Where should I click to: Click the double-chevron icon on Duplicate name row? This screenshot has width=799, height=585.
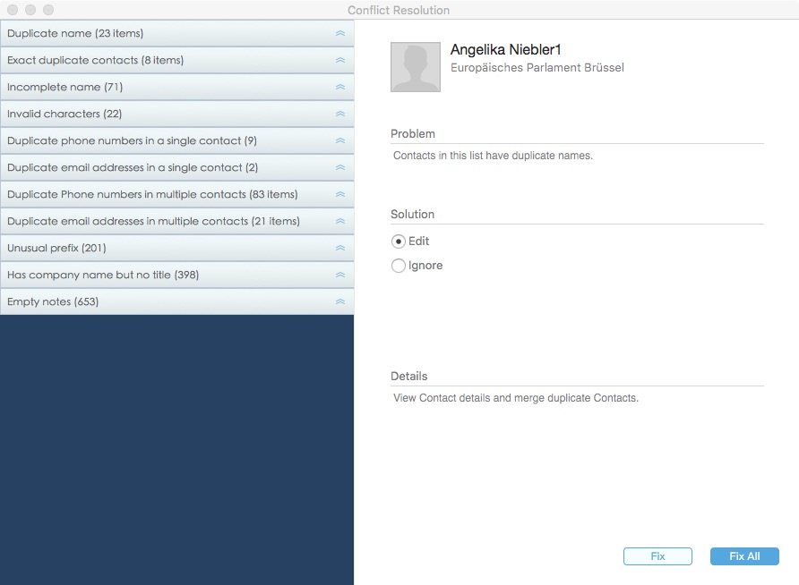pyautogui.click(x=339, y=33)
